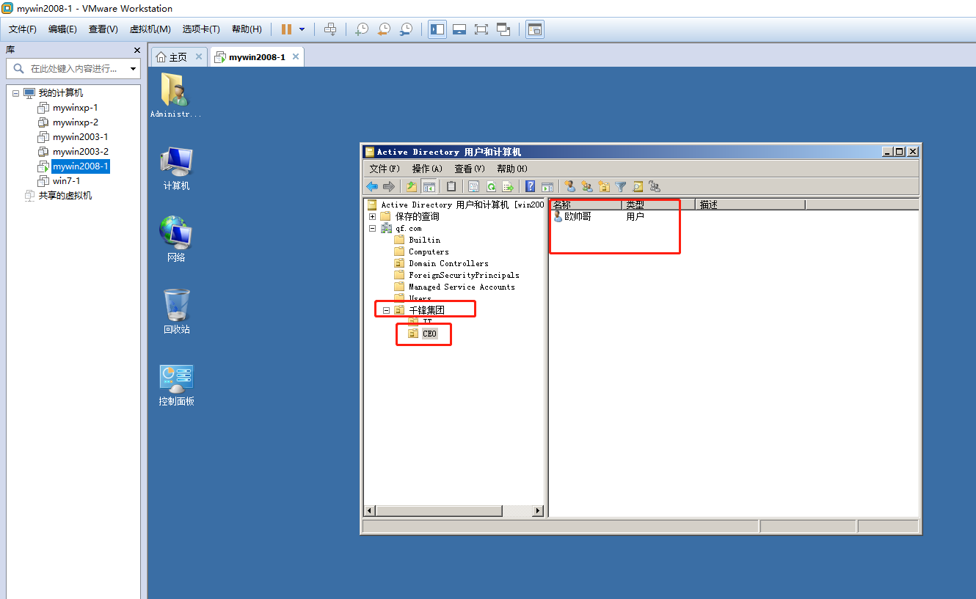Create a new organizational unit via toolbar
Viewport: 976px width, 599px height.
point(604,186)
